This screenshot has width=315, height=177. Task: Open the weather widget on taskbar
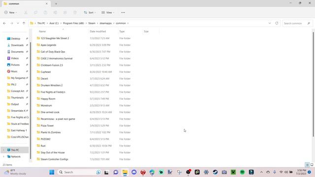pos(15,172)
